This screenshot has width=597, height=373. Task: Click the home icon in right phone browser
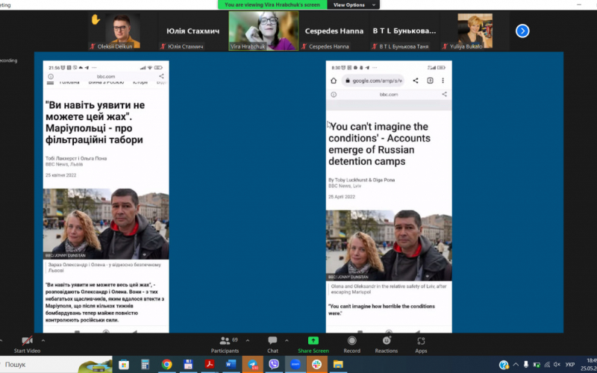point(334,81)
